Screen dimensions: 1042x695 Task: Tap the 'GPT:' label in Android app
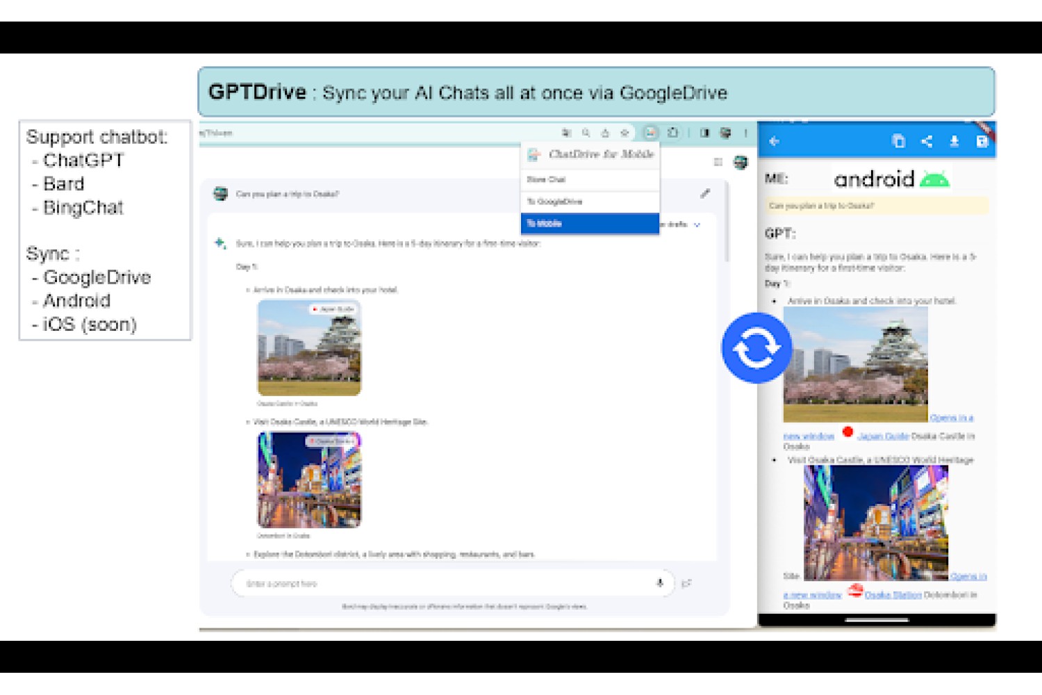point(780,234)
